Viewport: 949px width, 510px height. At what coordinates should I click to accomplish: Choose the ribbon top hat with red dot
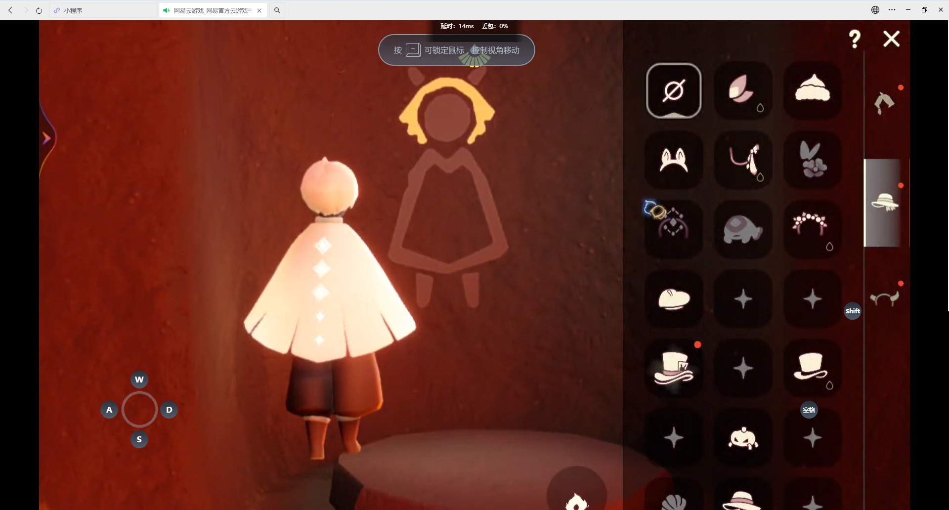click(674, 368)
